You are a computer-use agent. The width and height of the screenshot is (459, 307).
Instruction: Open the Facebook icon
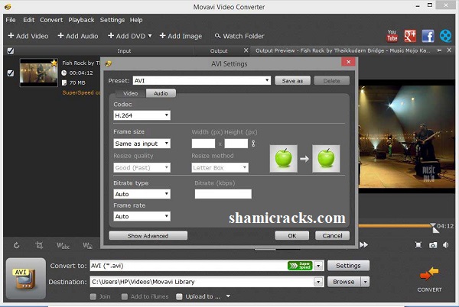coord(428,36)
